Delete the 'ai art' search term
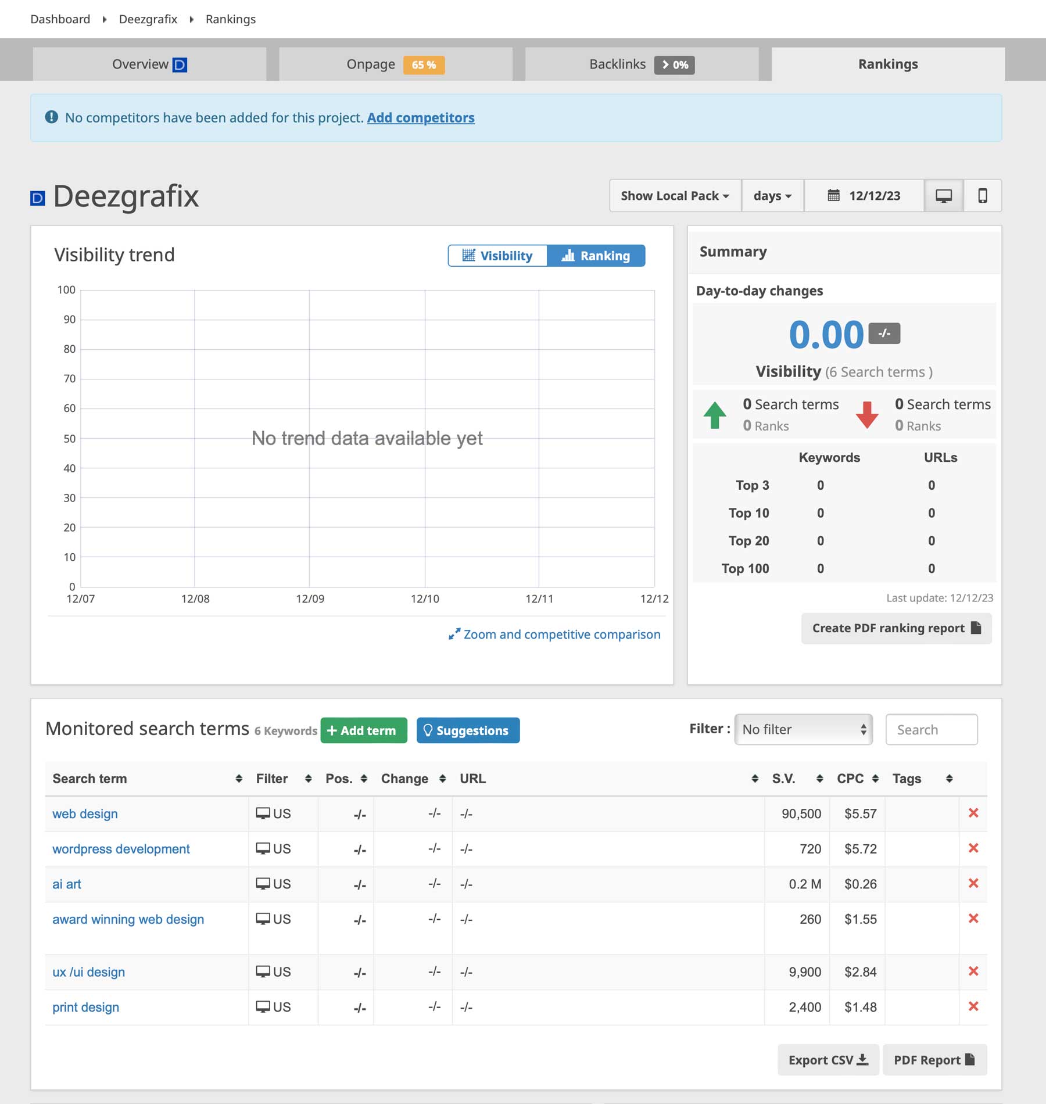The width and height of the screenshot is (1046, 1104). pos(973,884)
